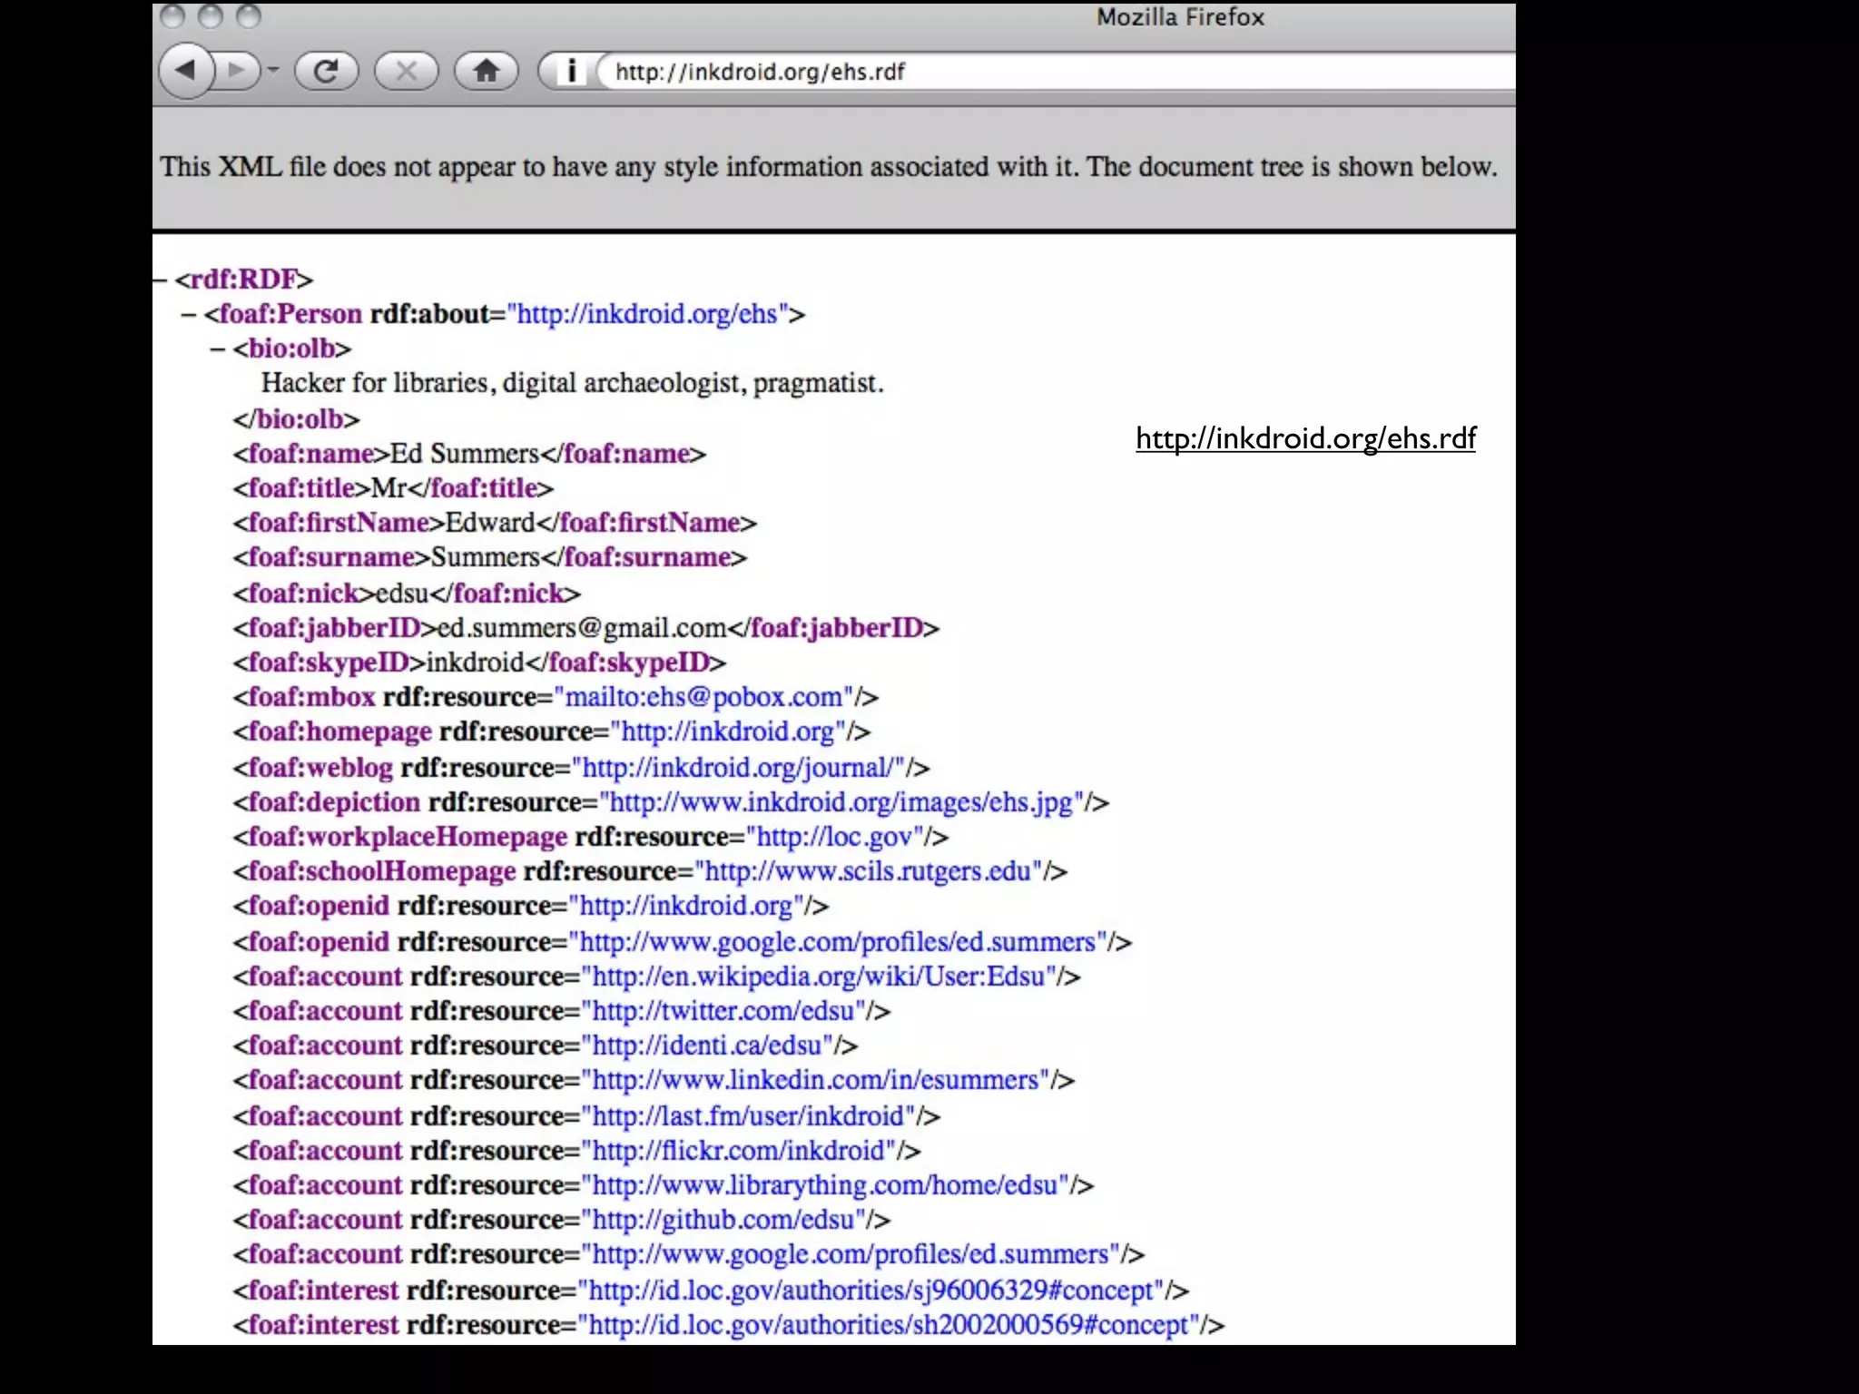Click the librarything.com/home/edsu account URL
1859x1394 pixels.
pos(825,1185)
